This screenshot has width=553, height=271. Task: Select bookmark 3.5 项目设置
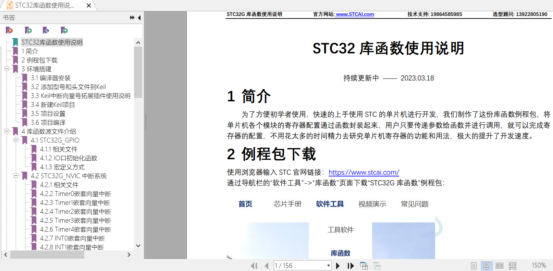coord(48,113)
